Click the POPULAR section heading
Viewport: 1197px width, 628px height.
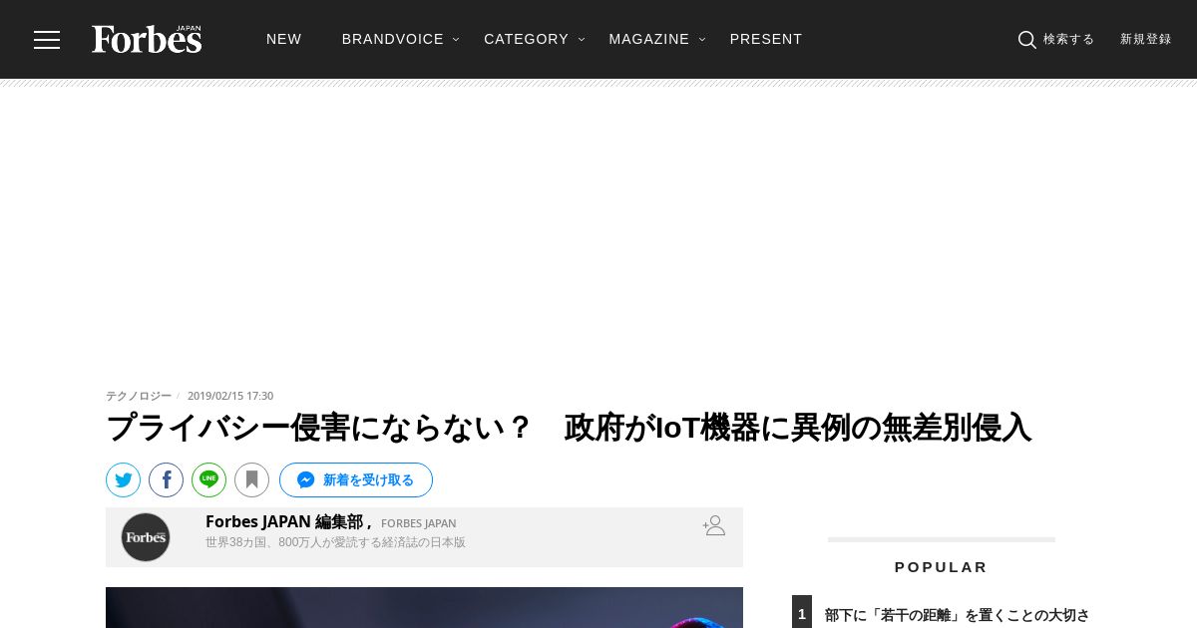point(941,567)
